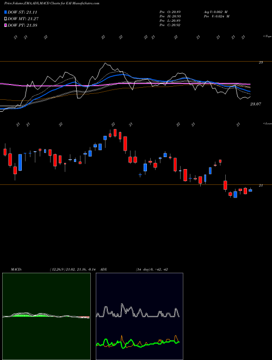Click the 'ADX' panel heading
This screenshot has height=360, width=272.
click(x=103, y=269)
